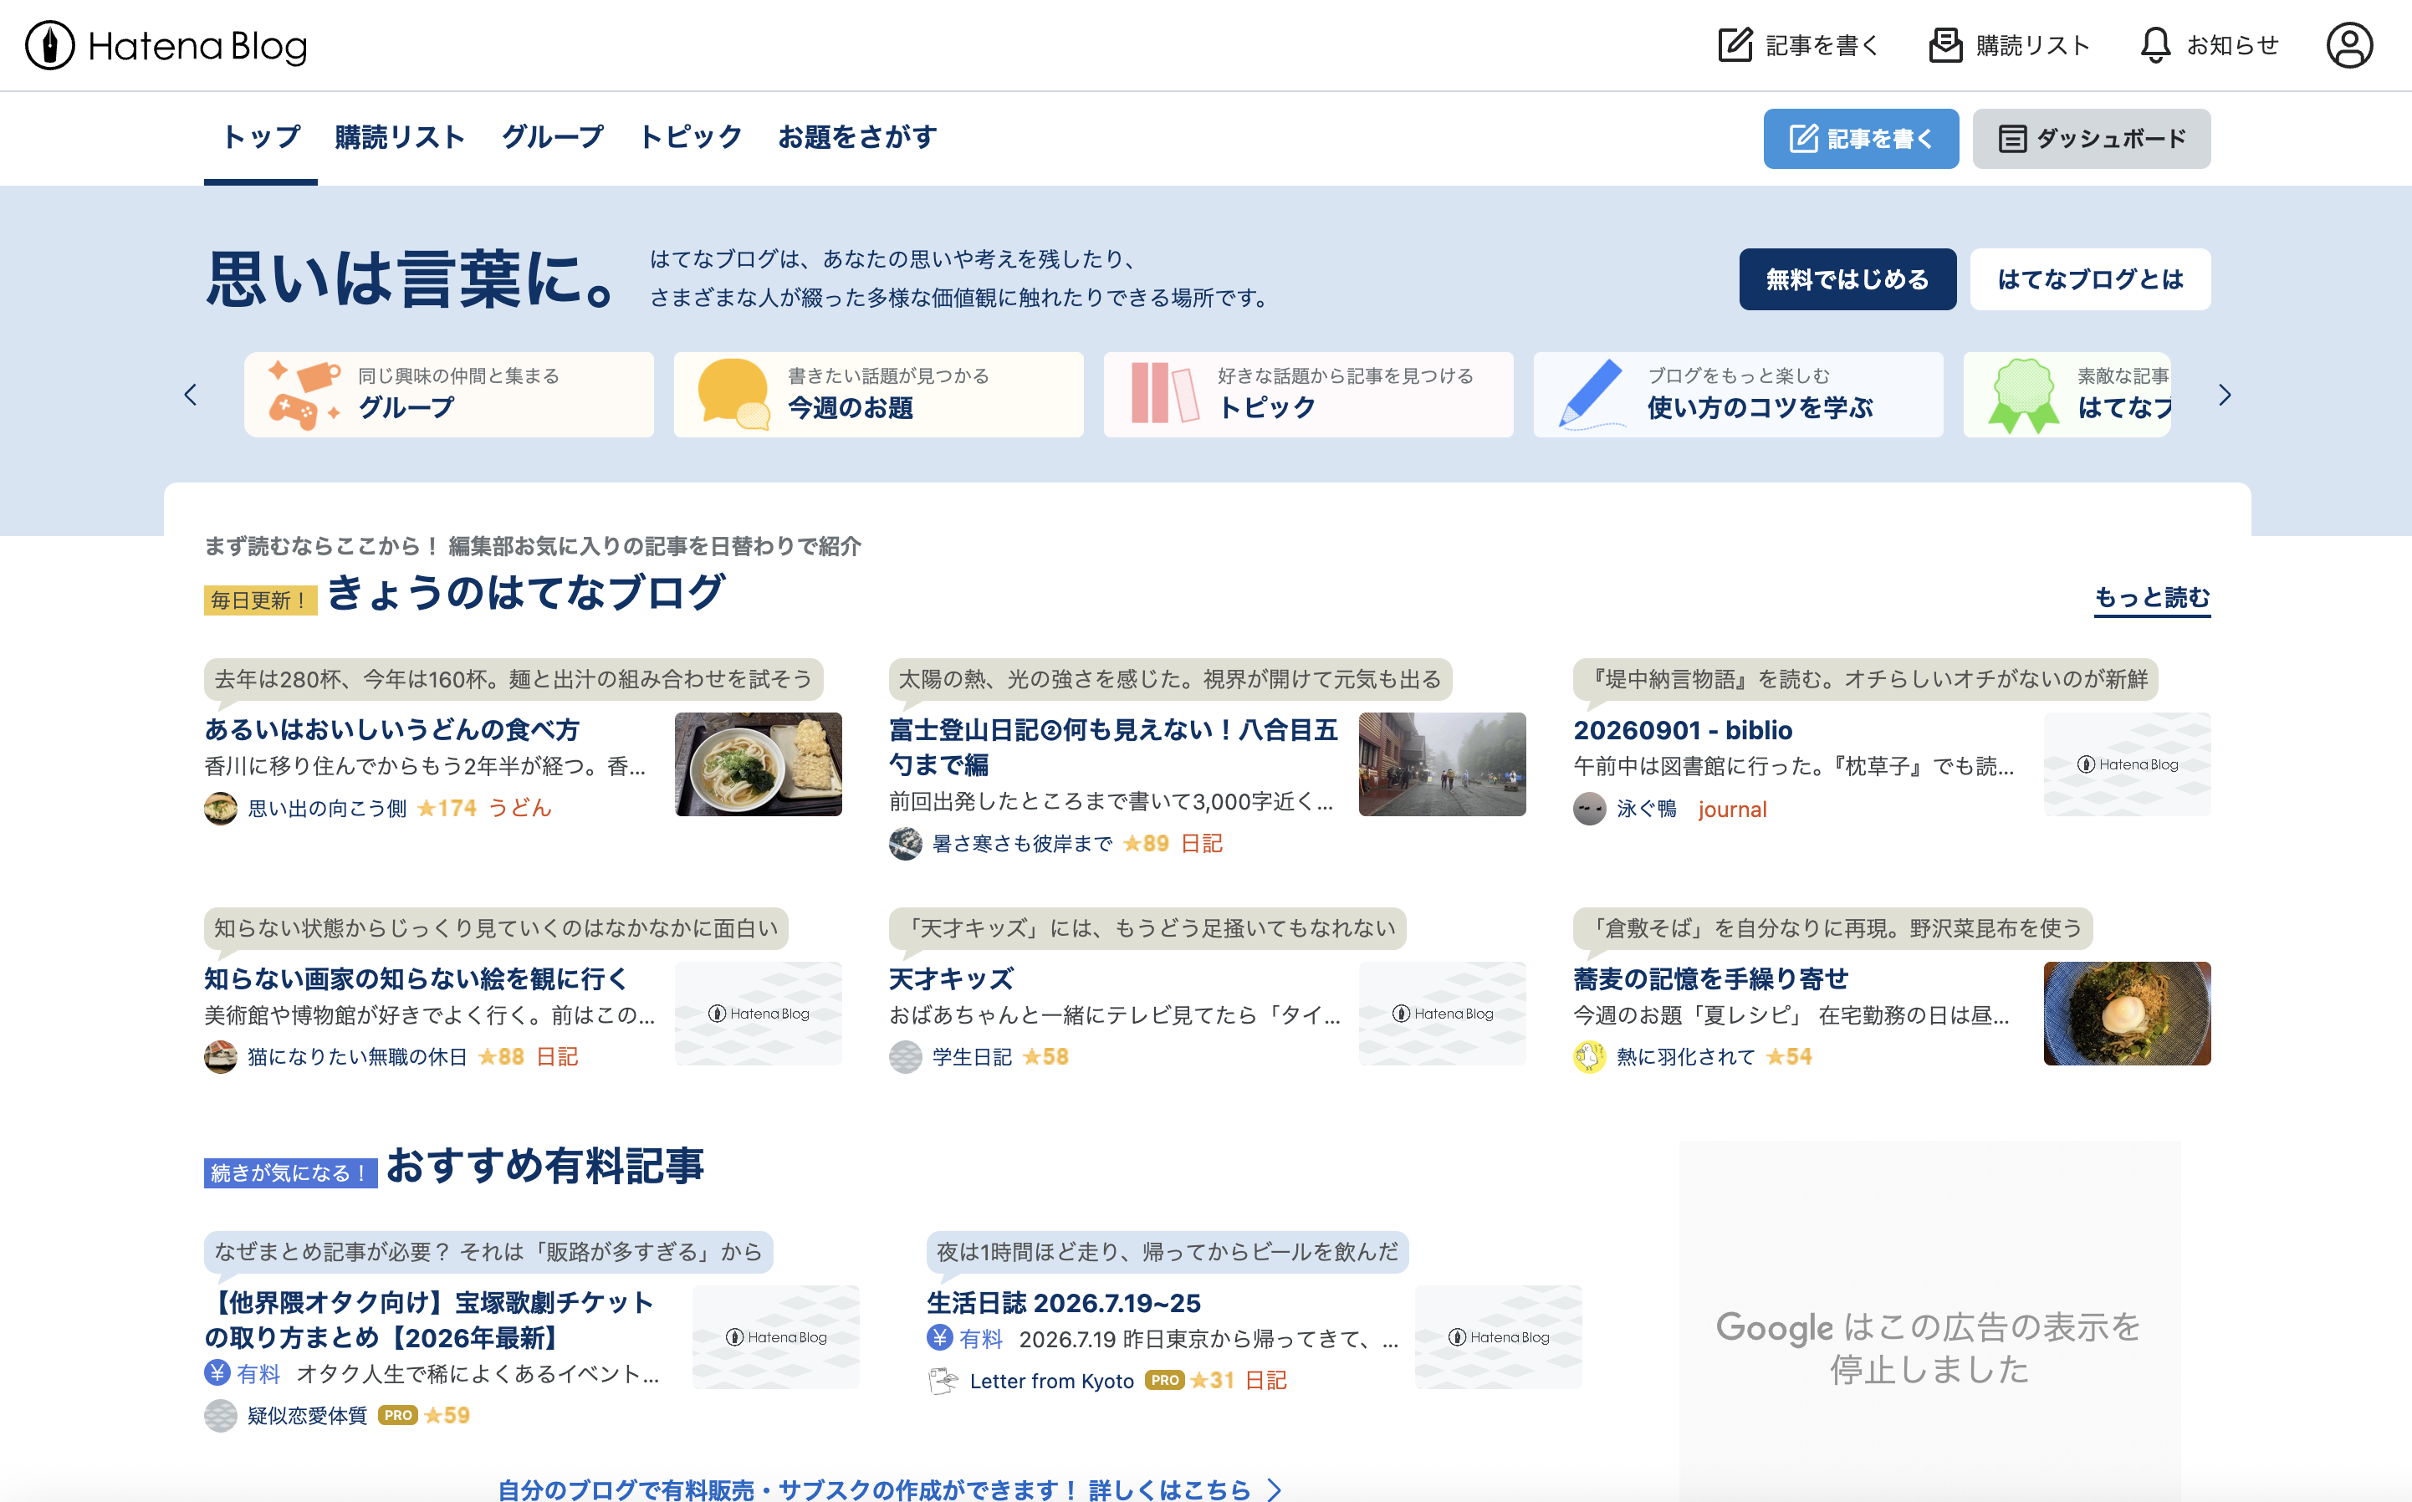Click yen 有料 icon on 生活日誌 article

point(940,1338)
